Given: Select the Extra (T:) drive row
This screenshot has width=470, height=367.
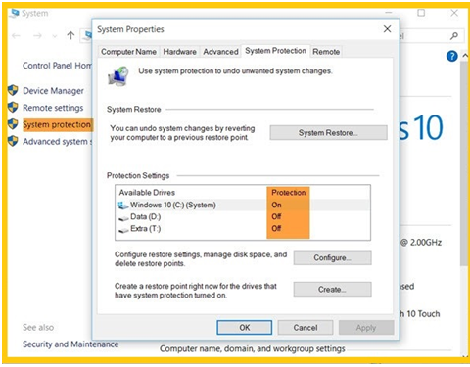Looking at the screenshot, I should [243, 229].
